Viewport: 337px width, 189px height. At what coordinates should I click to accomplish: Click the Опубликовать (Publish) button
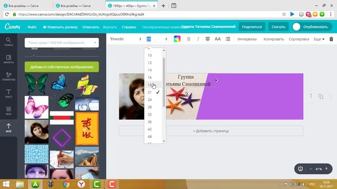[x=312, y=27]
